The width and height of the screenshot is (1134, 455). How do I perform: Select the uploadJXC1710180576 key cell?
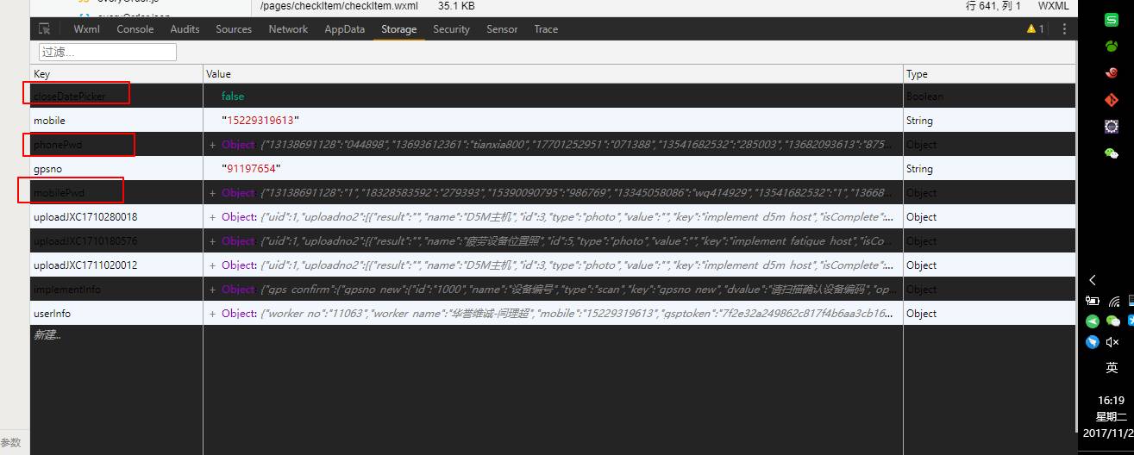pos(117,241)
